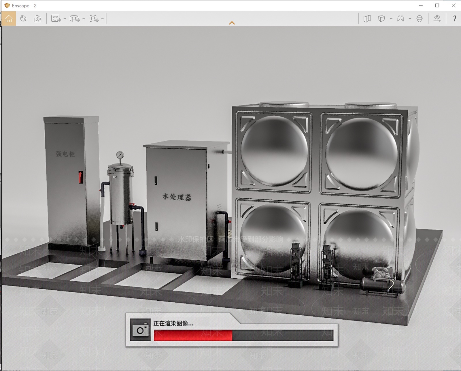Viewport: 461px width, 371px height.
Task: Expand the panorama export dropdown arrow
Action: (x=84, y=19)
